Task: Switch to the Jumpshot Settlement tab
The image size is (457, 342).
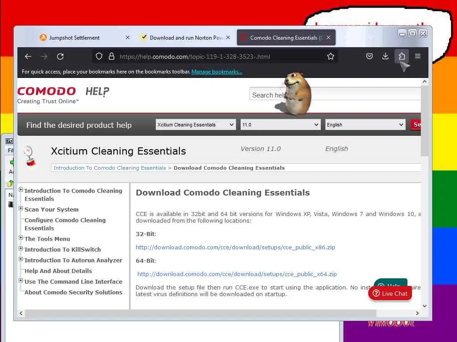Action: click(85, 37)
